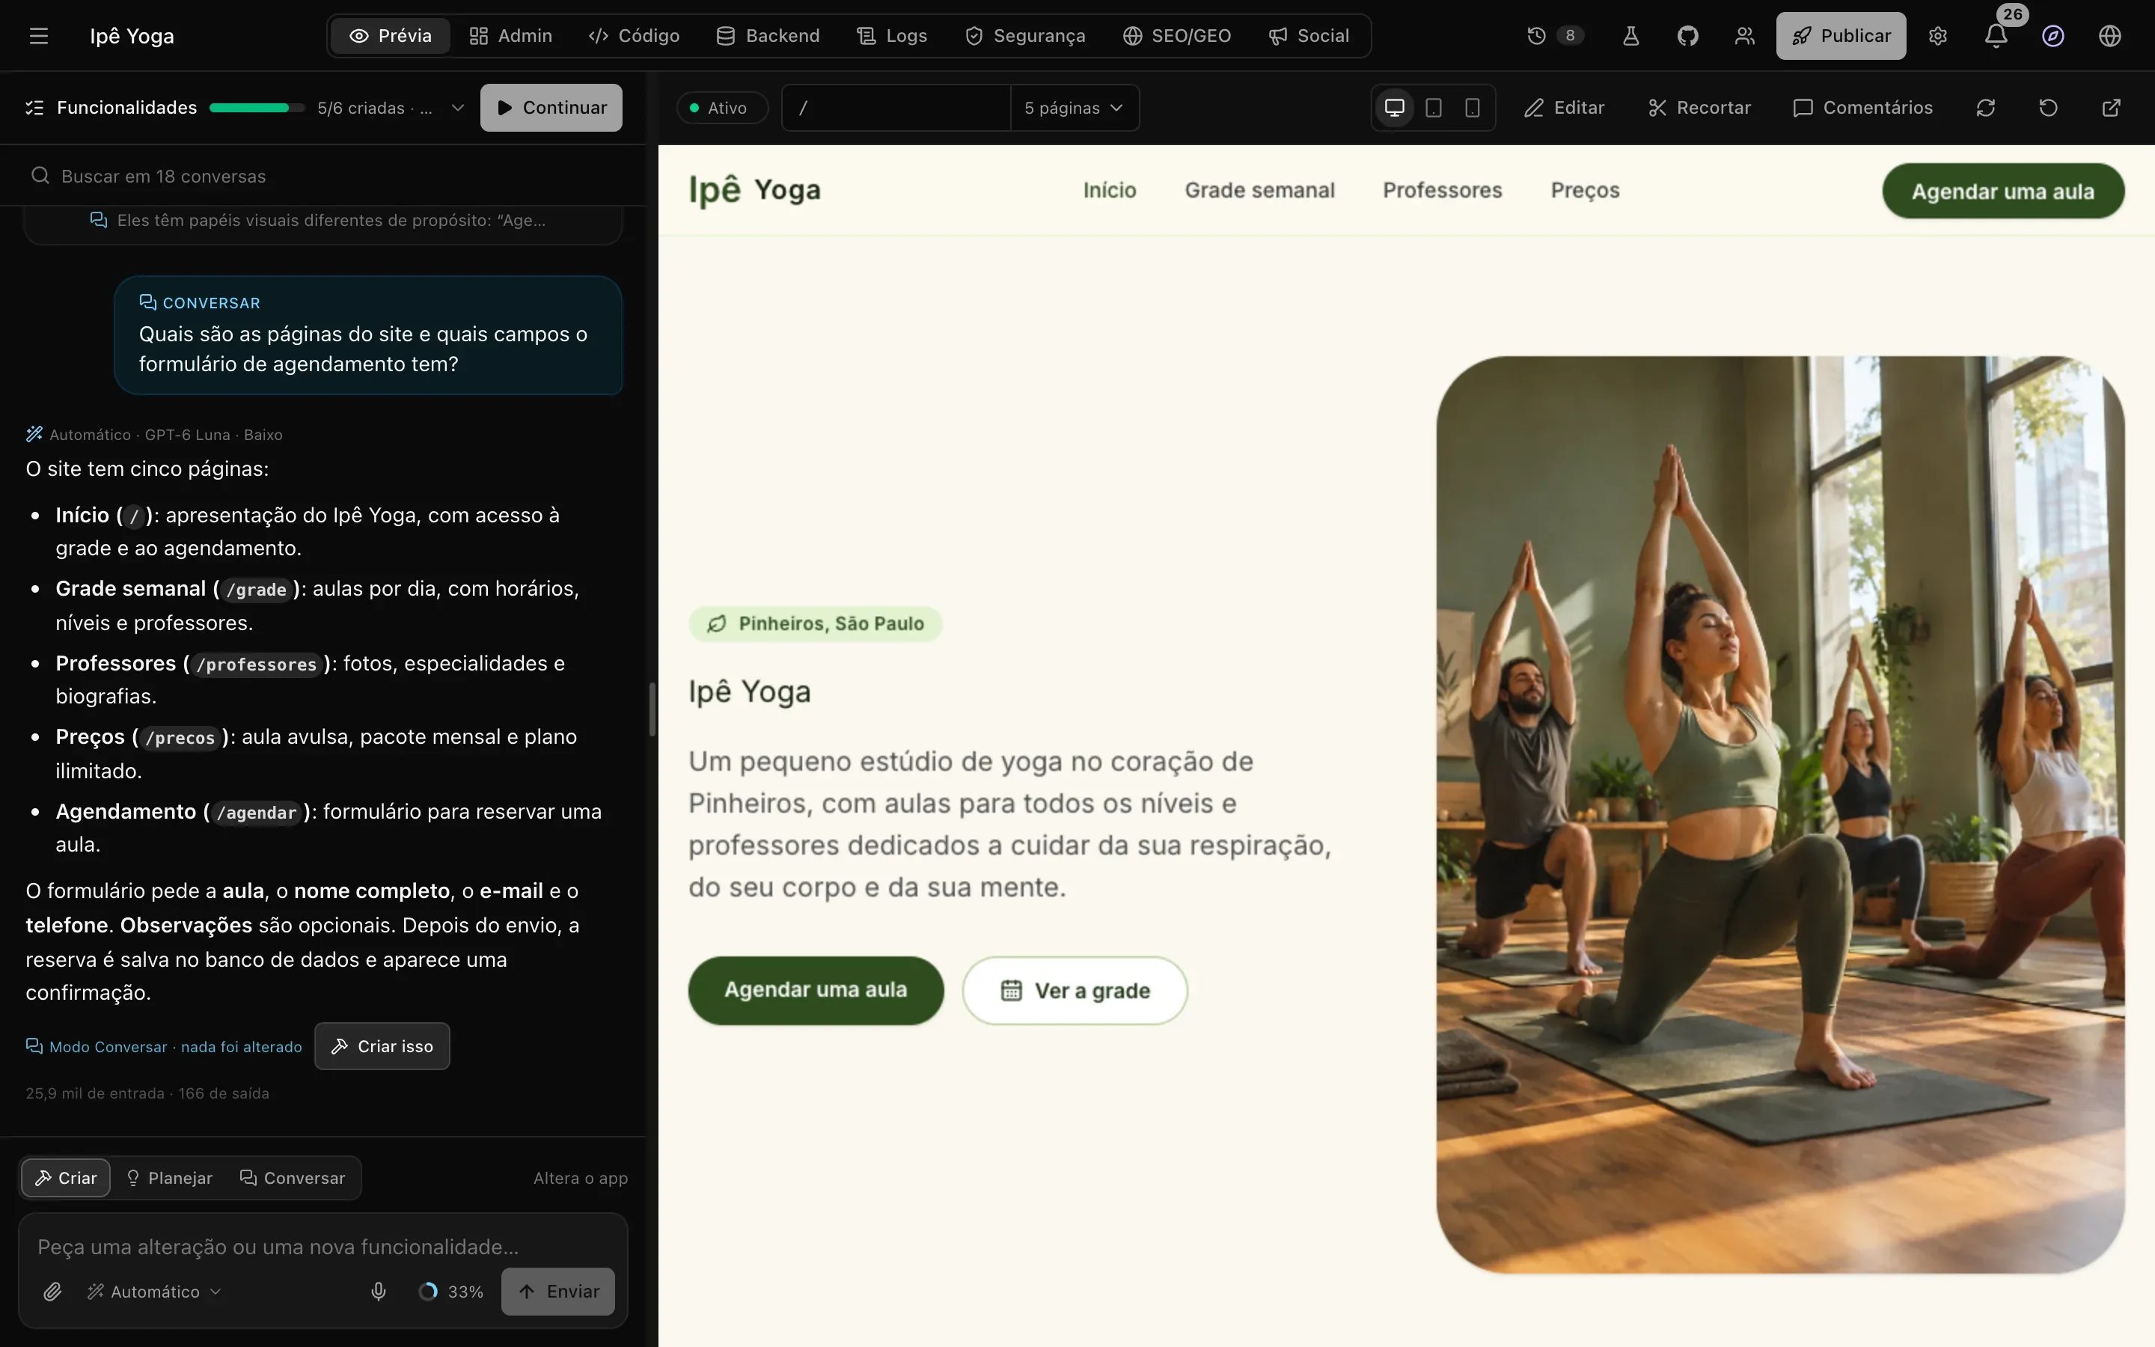Click the Publicar button
2155x1347 pixels.
tap(1841, 36)
